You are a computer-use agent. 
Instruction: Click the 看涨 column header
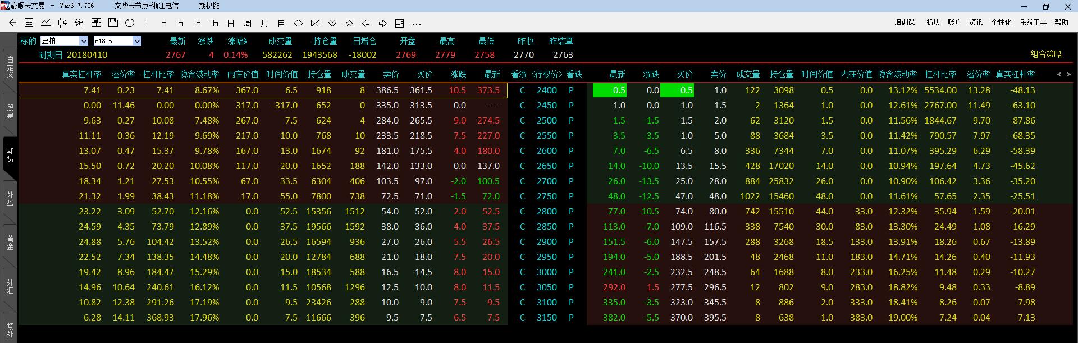coord(519,74)
